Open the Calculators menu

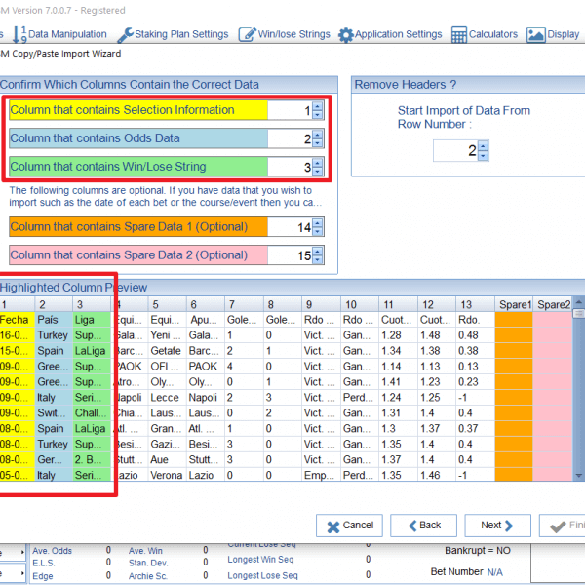pos(485,35)
